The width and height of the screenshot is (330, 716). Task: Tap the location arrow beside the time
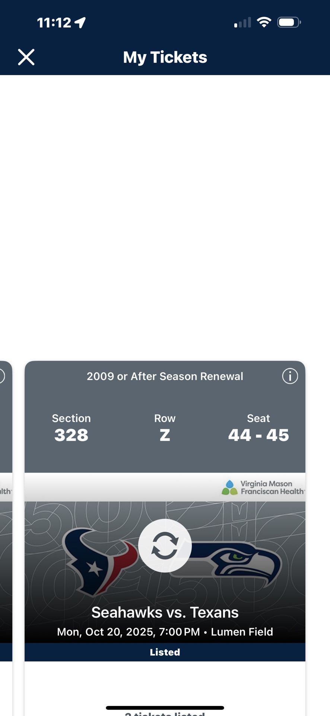(x=80, y=23)
